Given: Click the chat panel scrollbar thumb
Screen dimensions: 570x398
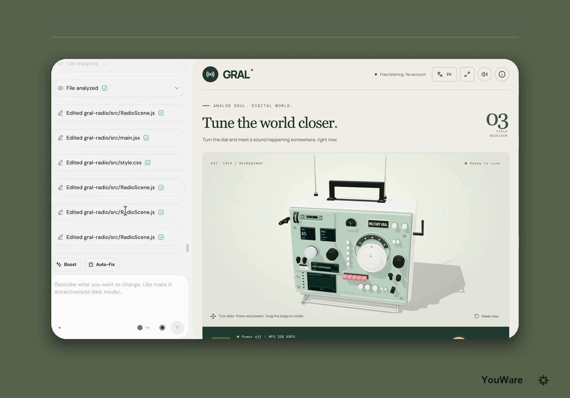Looking at the screenshot, I should 188,248.
